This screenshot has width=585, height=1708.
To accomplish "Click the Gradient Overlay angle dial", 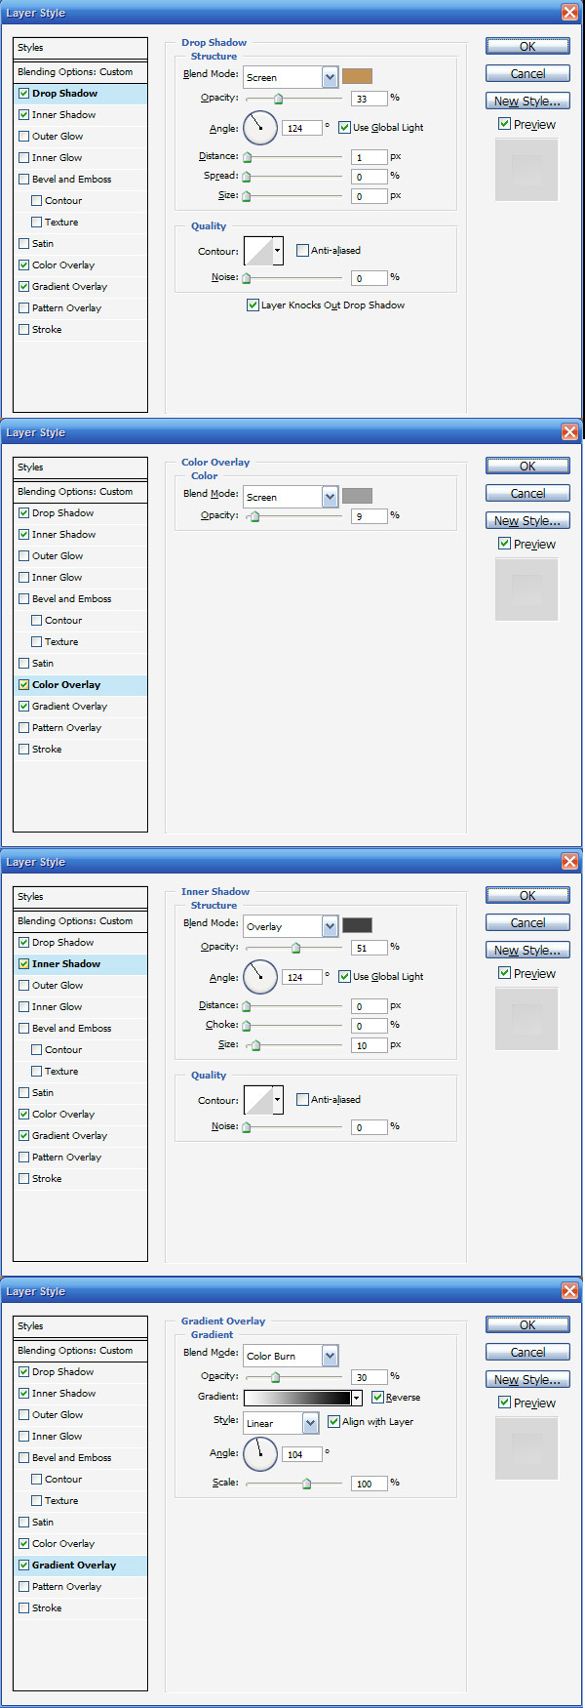I will point(259,1454).
